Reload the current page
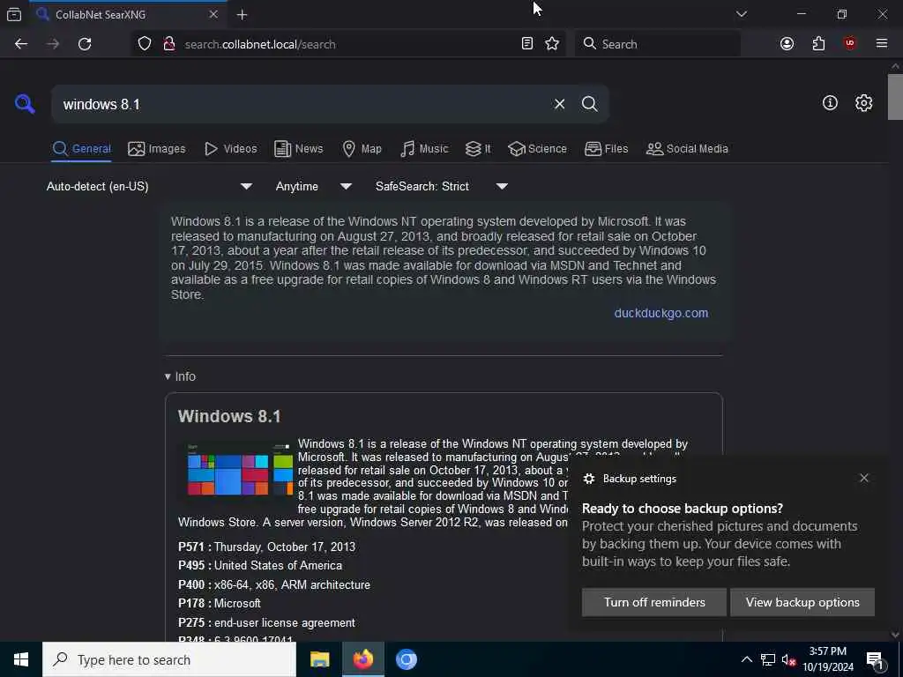The width and height of the screenshot is (903, 677). click(x=85, y=44)
